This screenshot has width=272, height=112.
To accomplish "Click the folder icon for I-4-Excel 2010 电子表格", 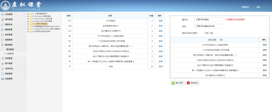I will (x=30, y=21).
